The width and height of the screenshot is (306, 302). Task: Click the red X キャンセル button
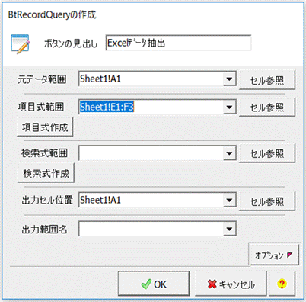click(x=231, y=284)
